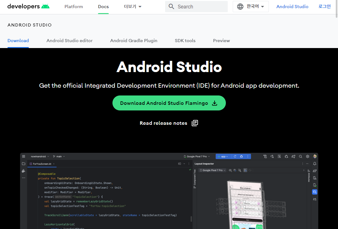Click the Android Studio main heading
The height and width of the screenshot is (229, 338).
click(x=169, y=67)
